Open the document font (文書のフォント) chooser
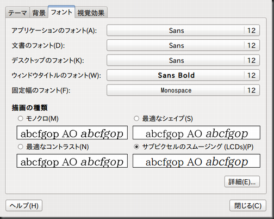This screenshot has width=274, height=219. tap(183, 45)
